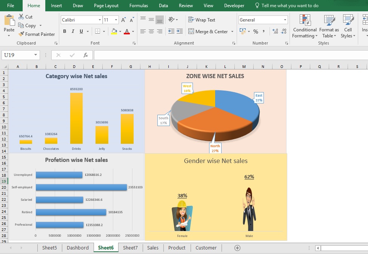This screenshot has width=368, height=254.
Task: Apply the cell borders icon
Action: pos(97,31)
